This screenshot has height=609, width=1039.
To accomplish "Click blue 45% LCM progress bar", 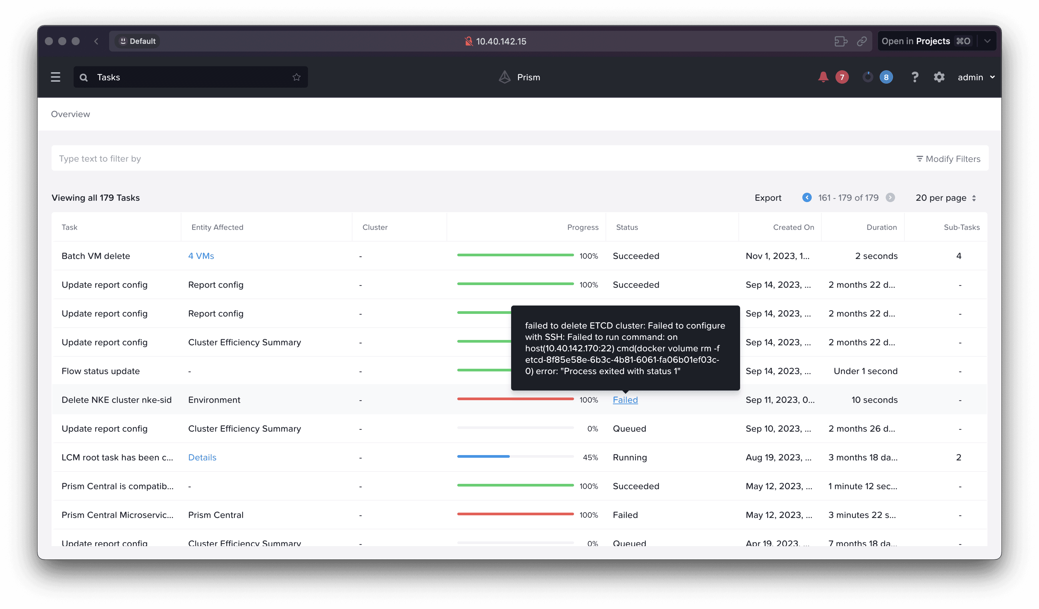I will pyautogui.click(x=515, y=456).
